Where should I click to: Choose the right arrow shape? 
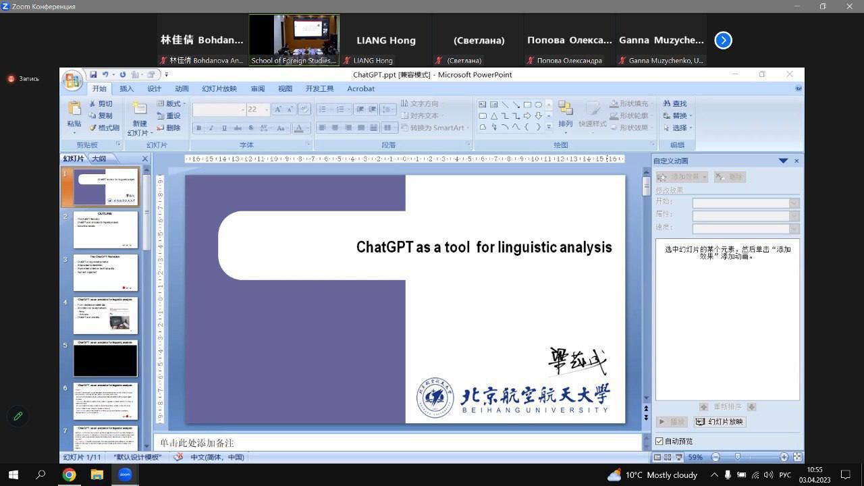pyautogui.click(x=527, y=115)
